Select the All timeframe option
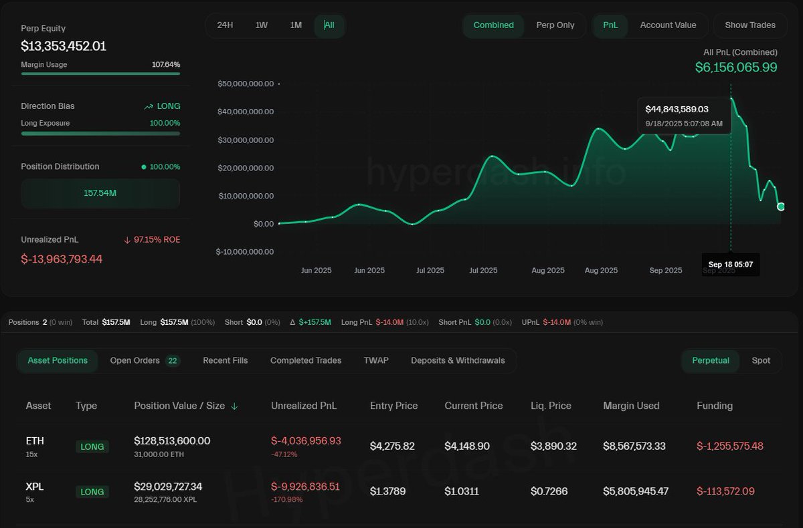Screen dimensions: 803x528 [x=329, y=25]
